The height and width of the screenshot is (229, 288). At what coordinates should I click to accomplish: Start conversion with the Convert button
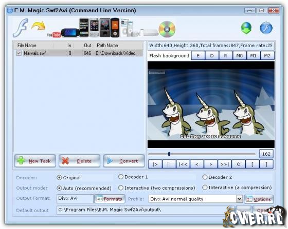click(124, 161)
